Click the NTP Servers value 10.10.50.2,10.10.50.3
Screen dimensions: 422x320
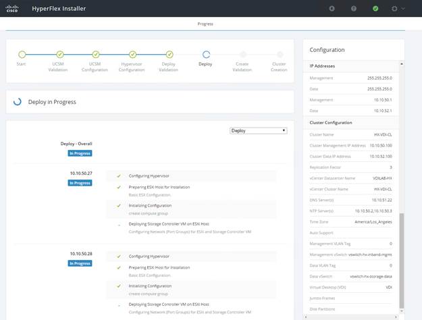click(373, 211)
